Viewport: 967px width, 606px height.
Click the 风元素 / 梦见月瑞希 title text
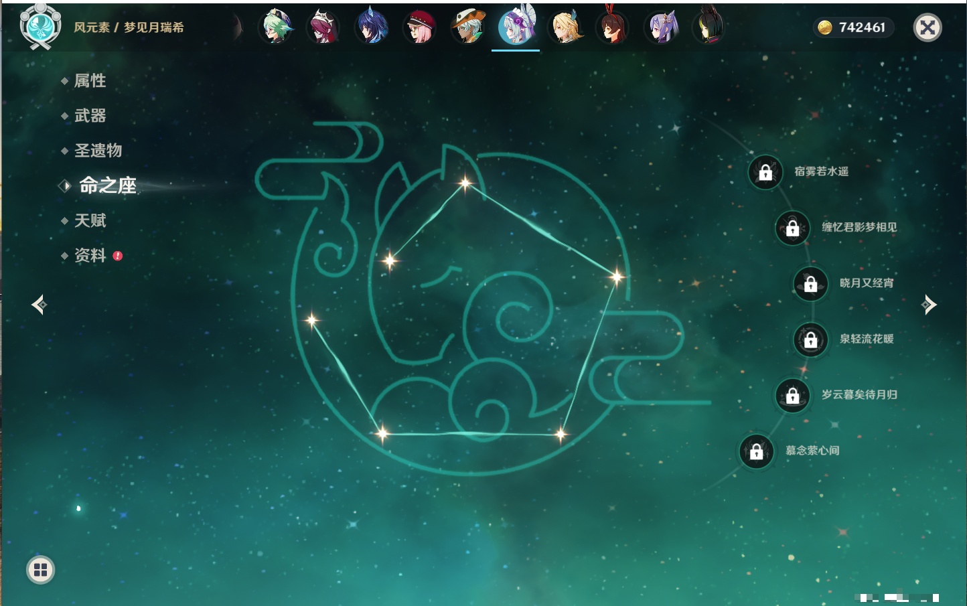[129, 27]
